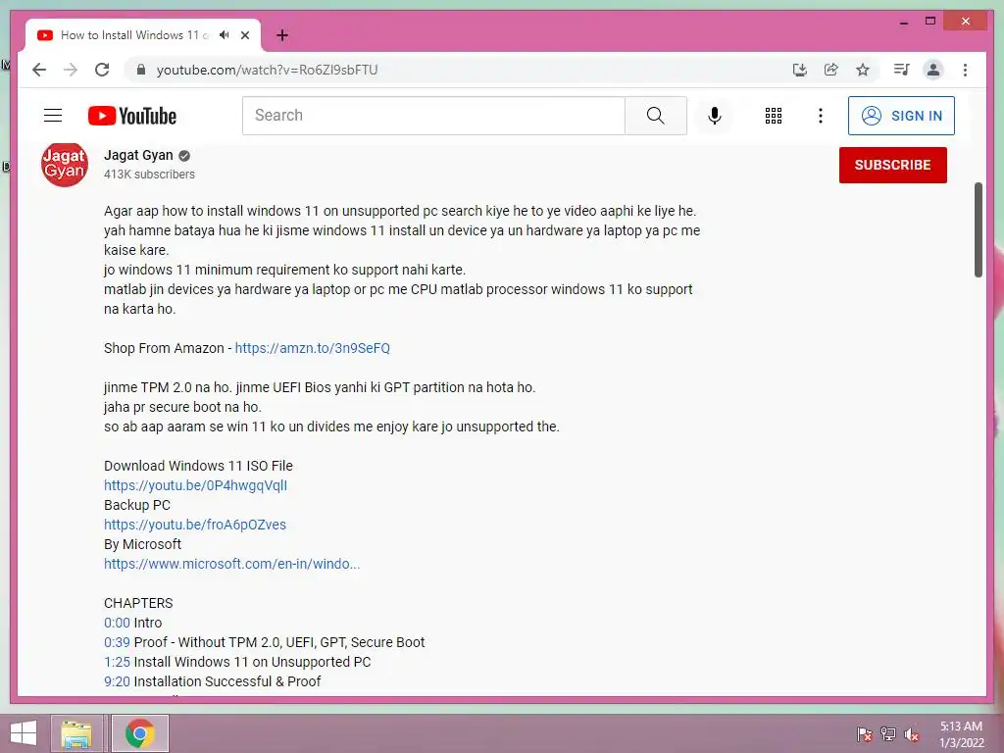Screen dimensions: 1004x753
Task: Click the browser forward arrow
Action: (x=71, y=70)
